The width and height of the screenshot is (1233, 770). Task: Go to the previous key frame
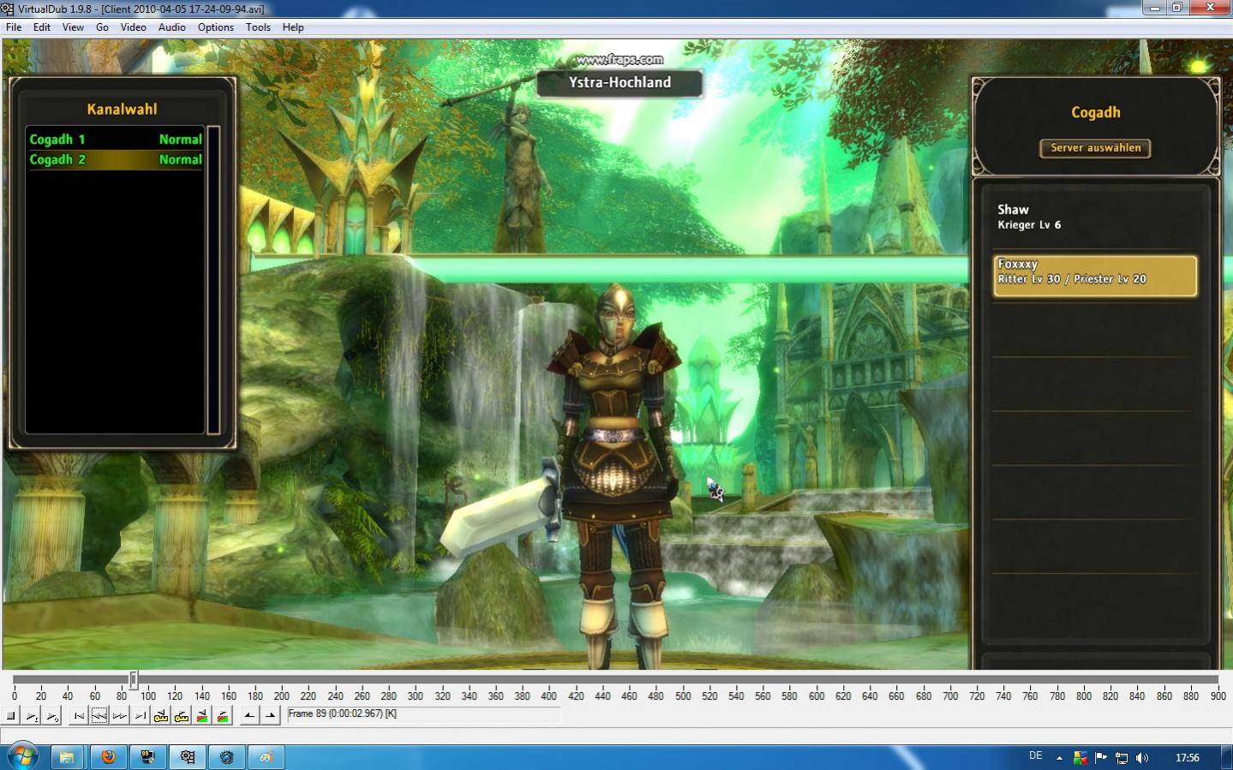coord(161,716)
